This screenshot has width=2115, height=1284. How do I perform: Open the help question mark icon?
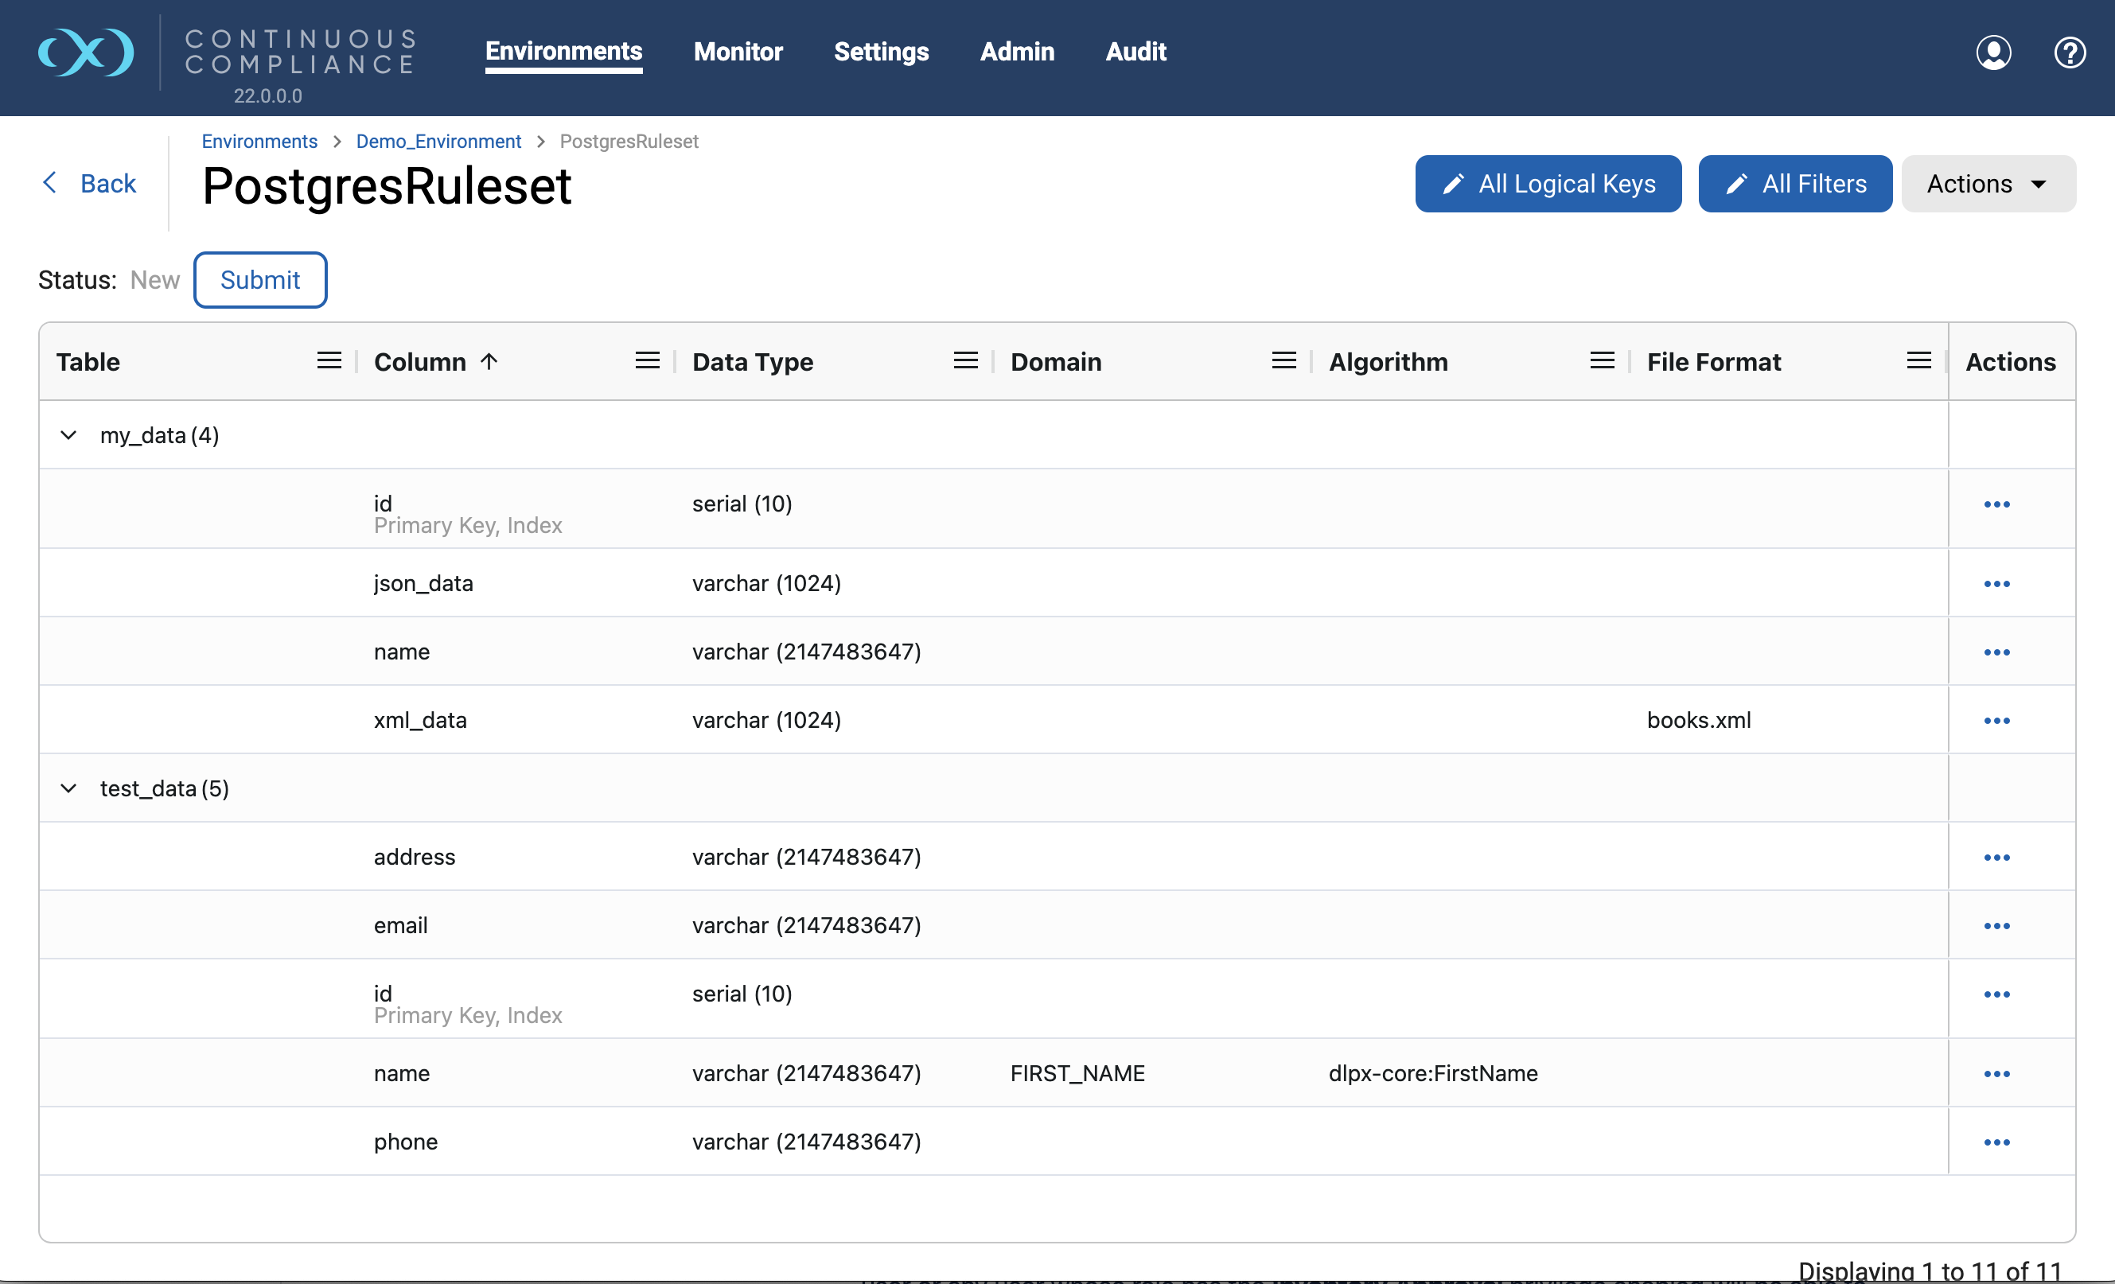2070,53
